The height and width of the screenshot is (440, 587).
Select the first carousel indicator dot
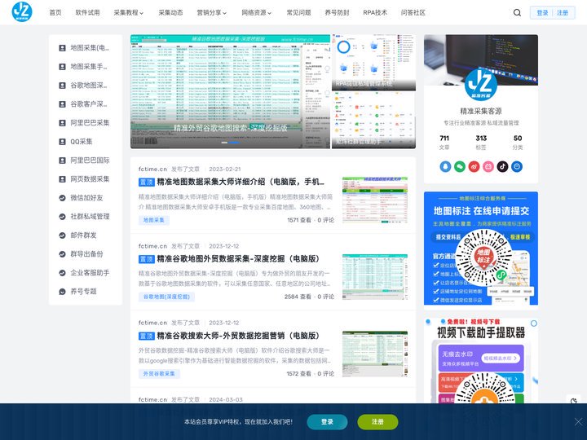[x=224, y=142]
